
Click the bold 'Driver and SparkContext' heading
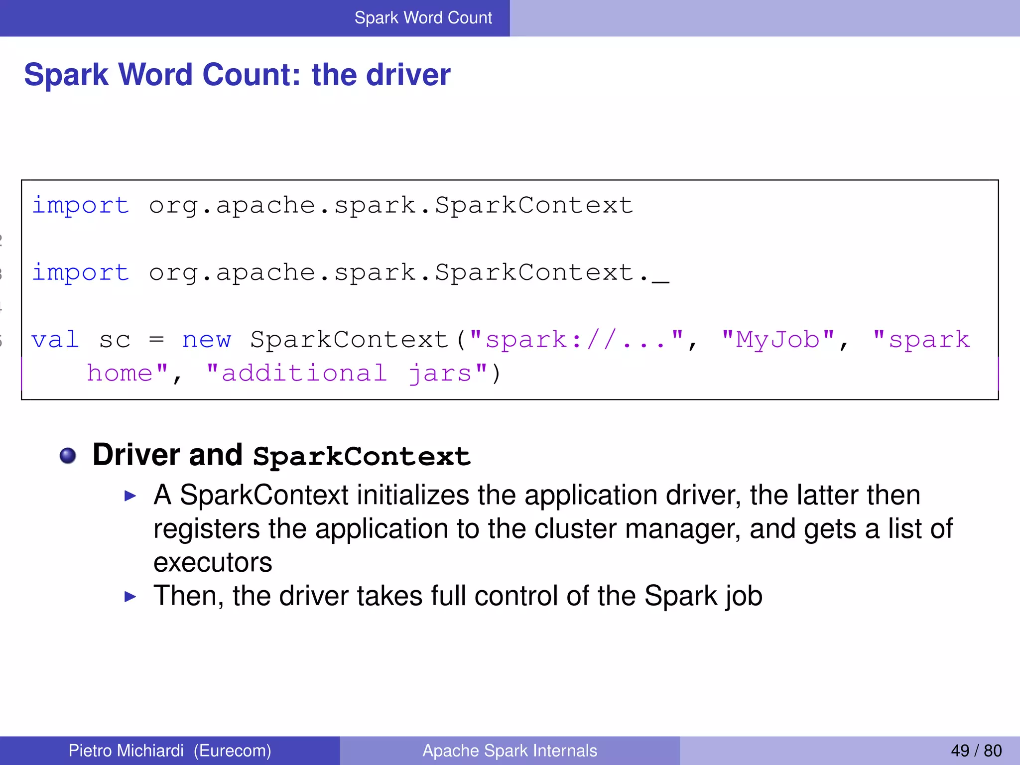(281, 455)
